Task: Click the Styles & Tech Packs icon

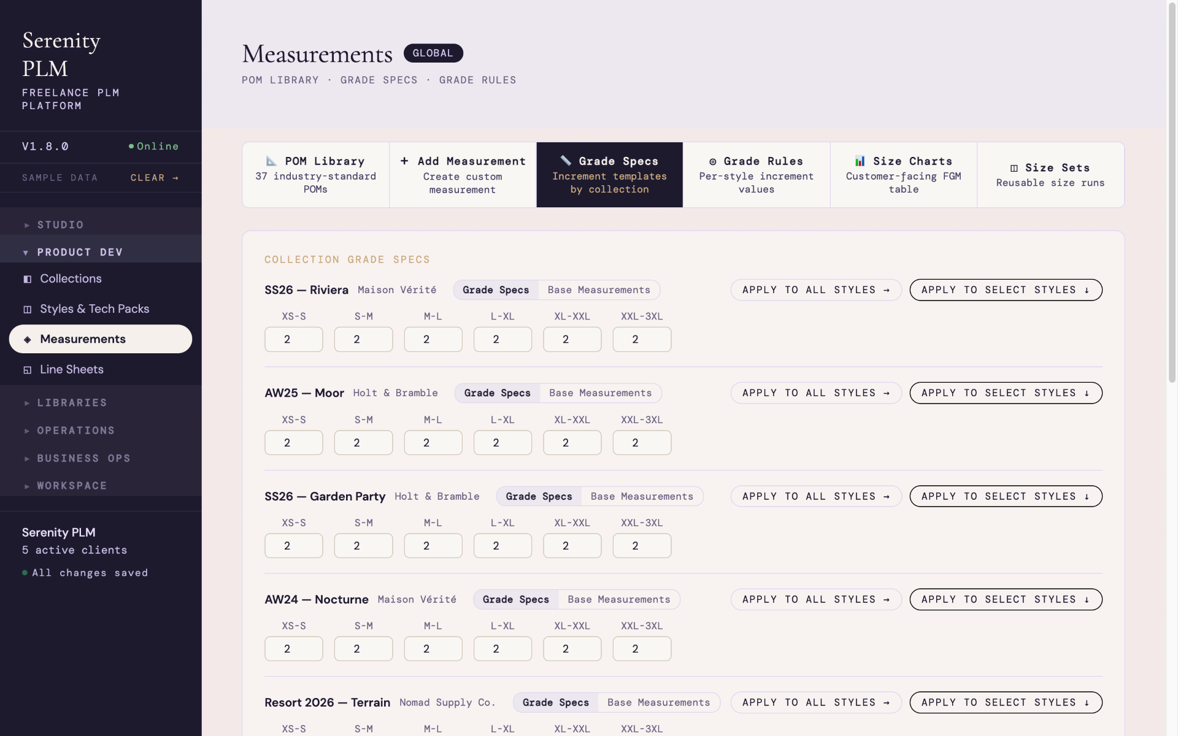Action: tap(28, 309)
